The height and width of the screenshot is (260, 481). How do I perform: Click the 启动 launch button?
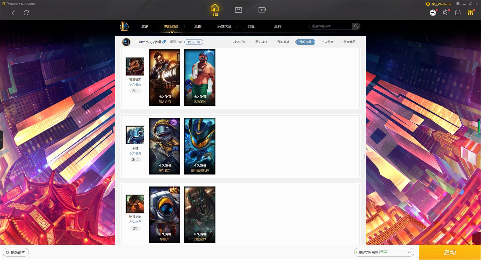coord(450,252)
